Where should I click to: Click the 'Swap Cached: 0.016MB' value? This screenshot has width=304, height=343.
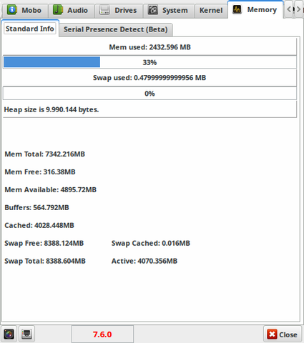pyautogui.click(x=151, y=243)
